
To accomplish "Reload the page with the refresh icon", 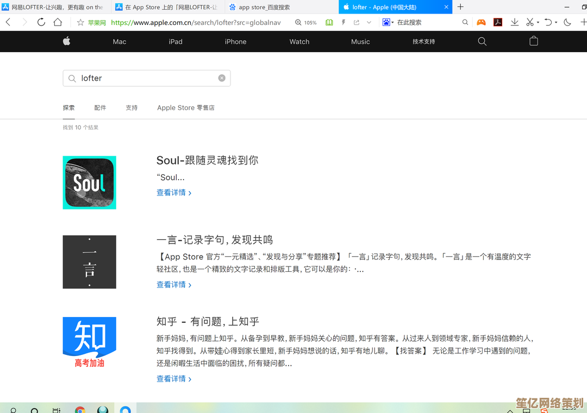I will 41,22.
